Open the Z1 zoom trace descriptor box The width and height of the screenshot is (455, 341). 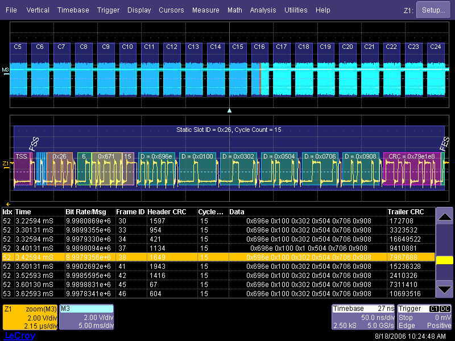pyautogui.click(x=30, y=317)
